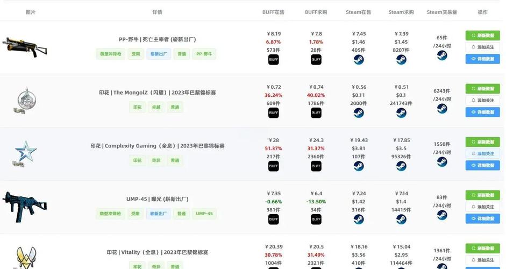Click 卓越 tag in The MongolZ row
The width and height of the screenshot is (506, 269).
pos(156,107)
